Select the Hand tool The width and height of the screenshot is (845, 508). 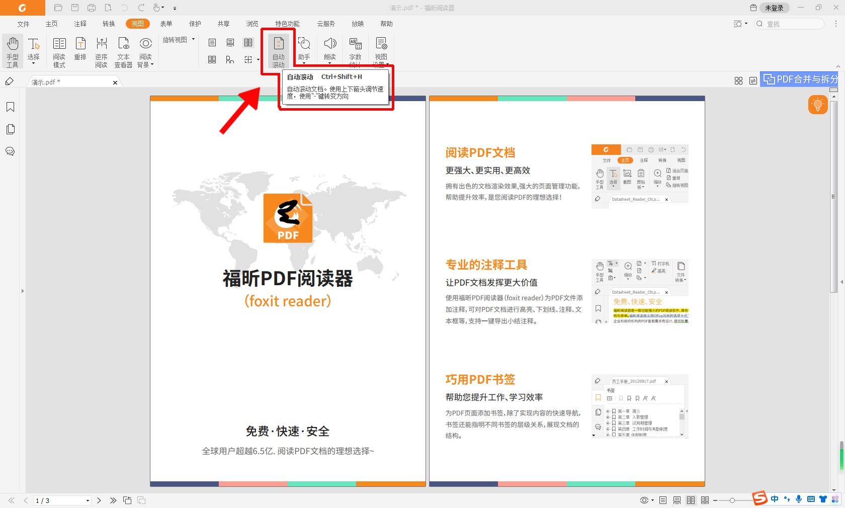12,50
